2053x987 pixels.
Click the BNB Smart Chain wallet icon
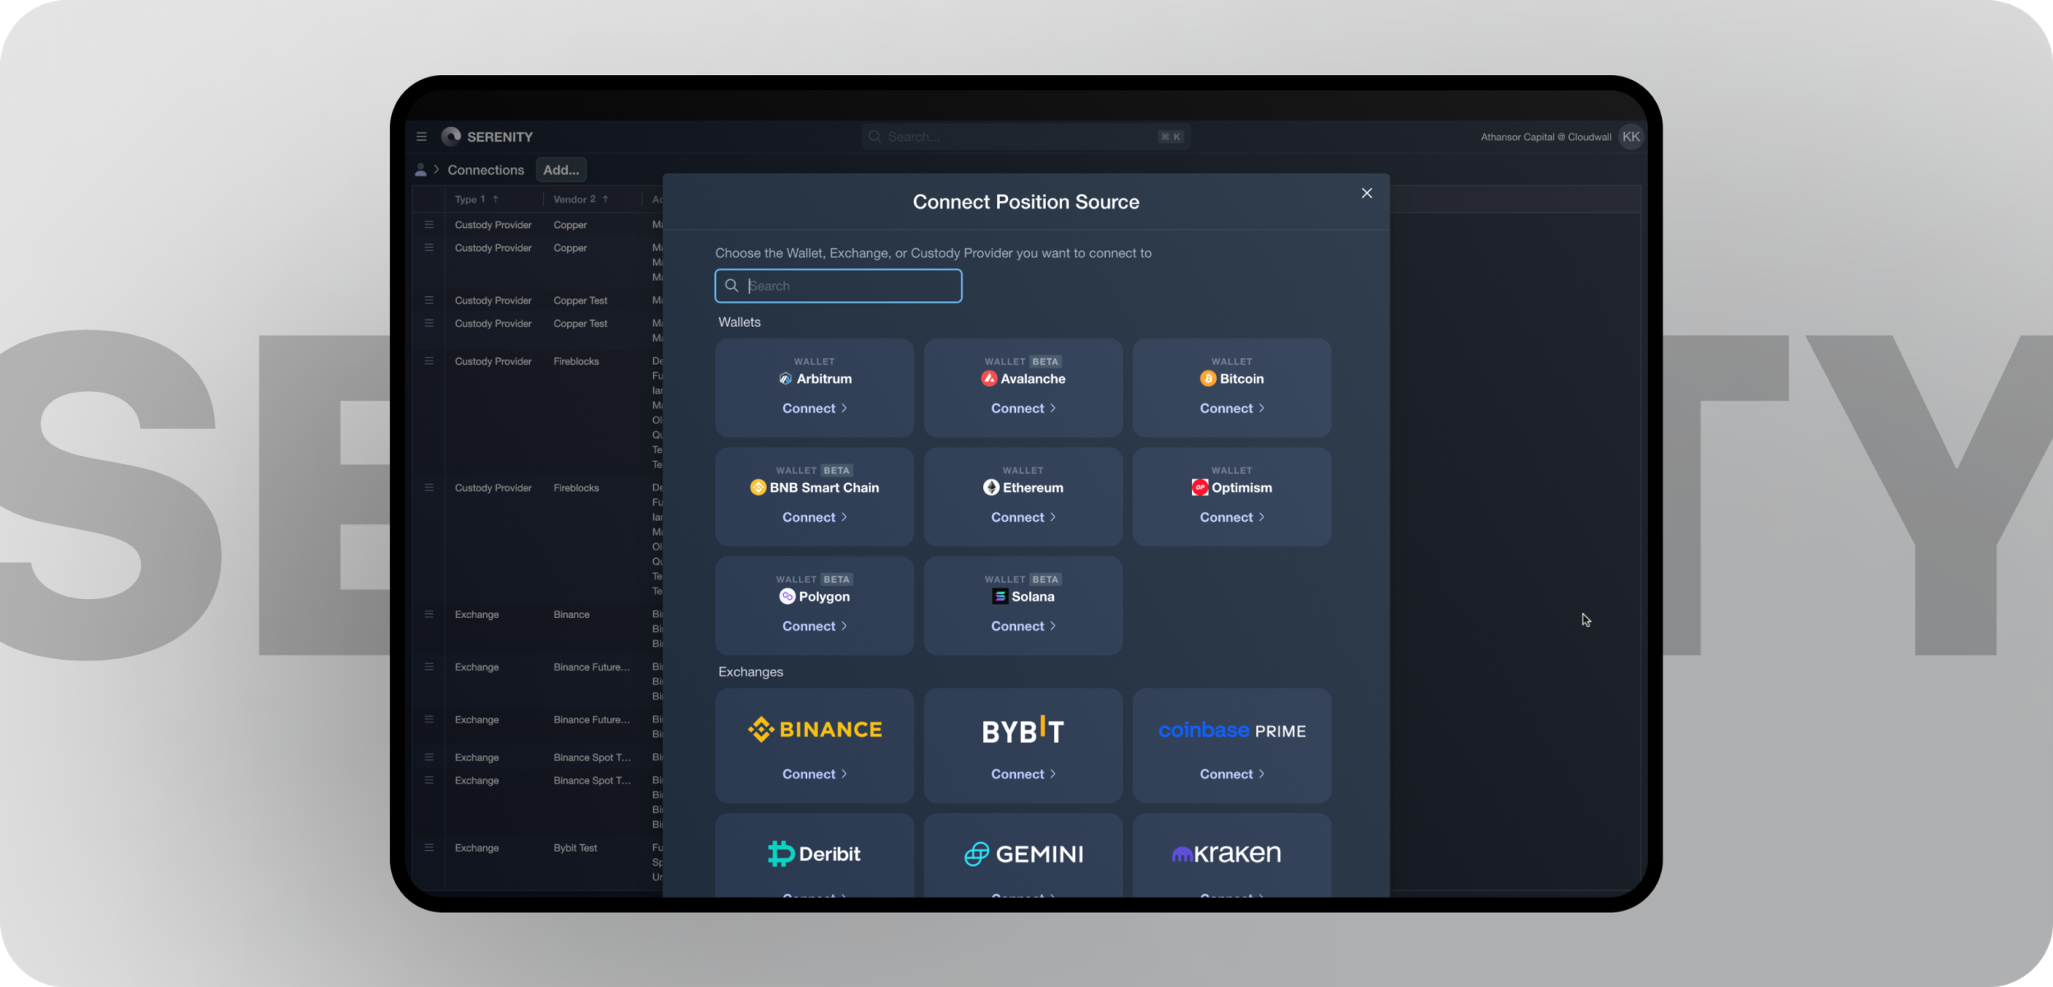tap(757, 487)
